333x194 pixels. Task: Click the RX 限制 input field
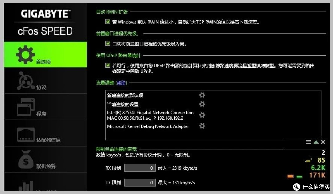tap(139, 168)
